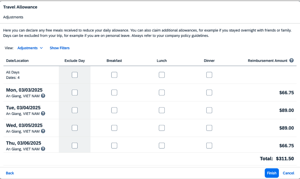Check Breakfast for All Days
The image size is (300, 179).
[114, 75]
